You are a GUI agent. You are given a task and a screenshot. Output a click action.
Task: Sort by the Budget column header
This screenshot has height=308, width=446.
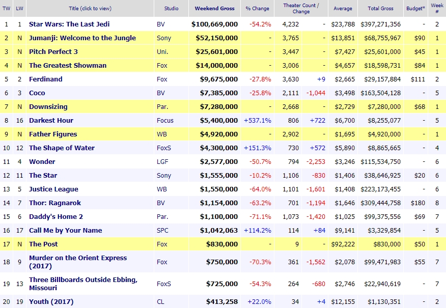415,9
